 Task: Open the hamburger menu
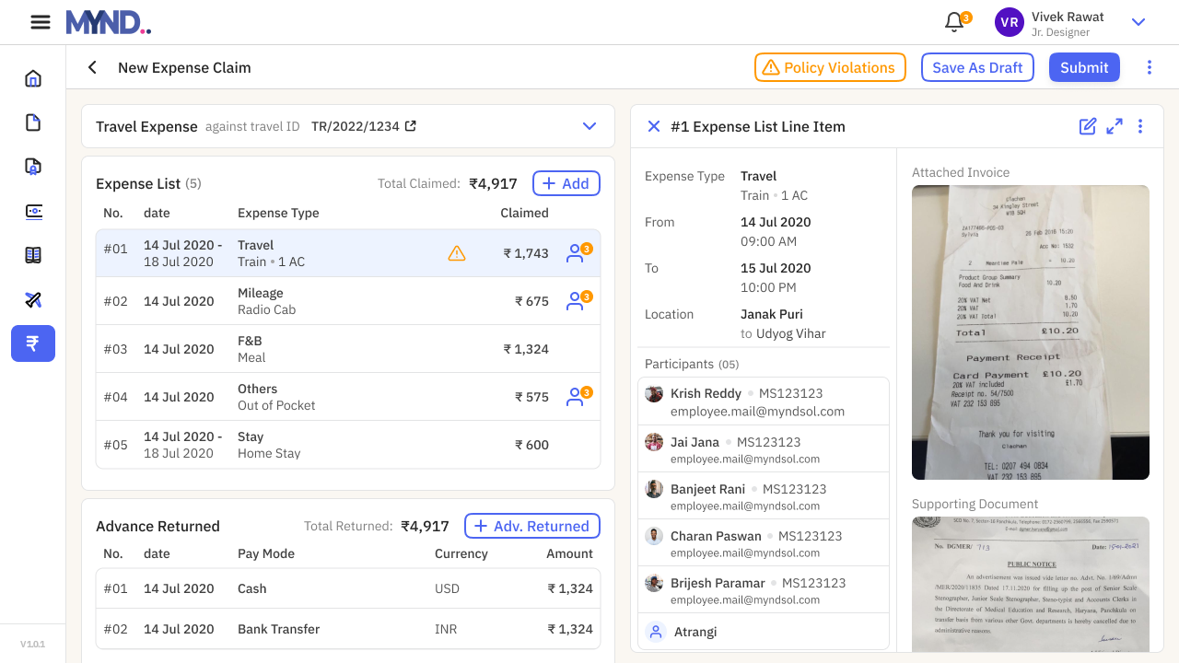point(40,22)
